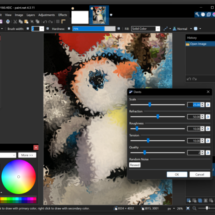Confirm the Dents dialog with OK

pos(177,175)
